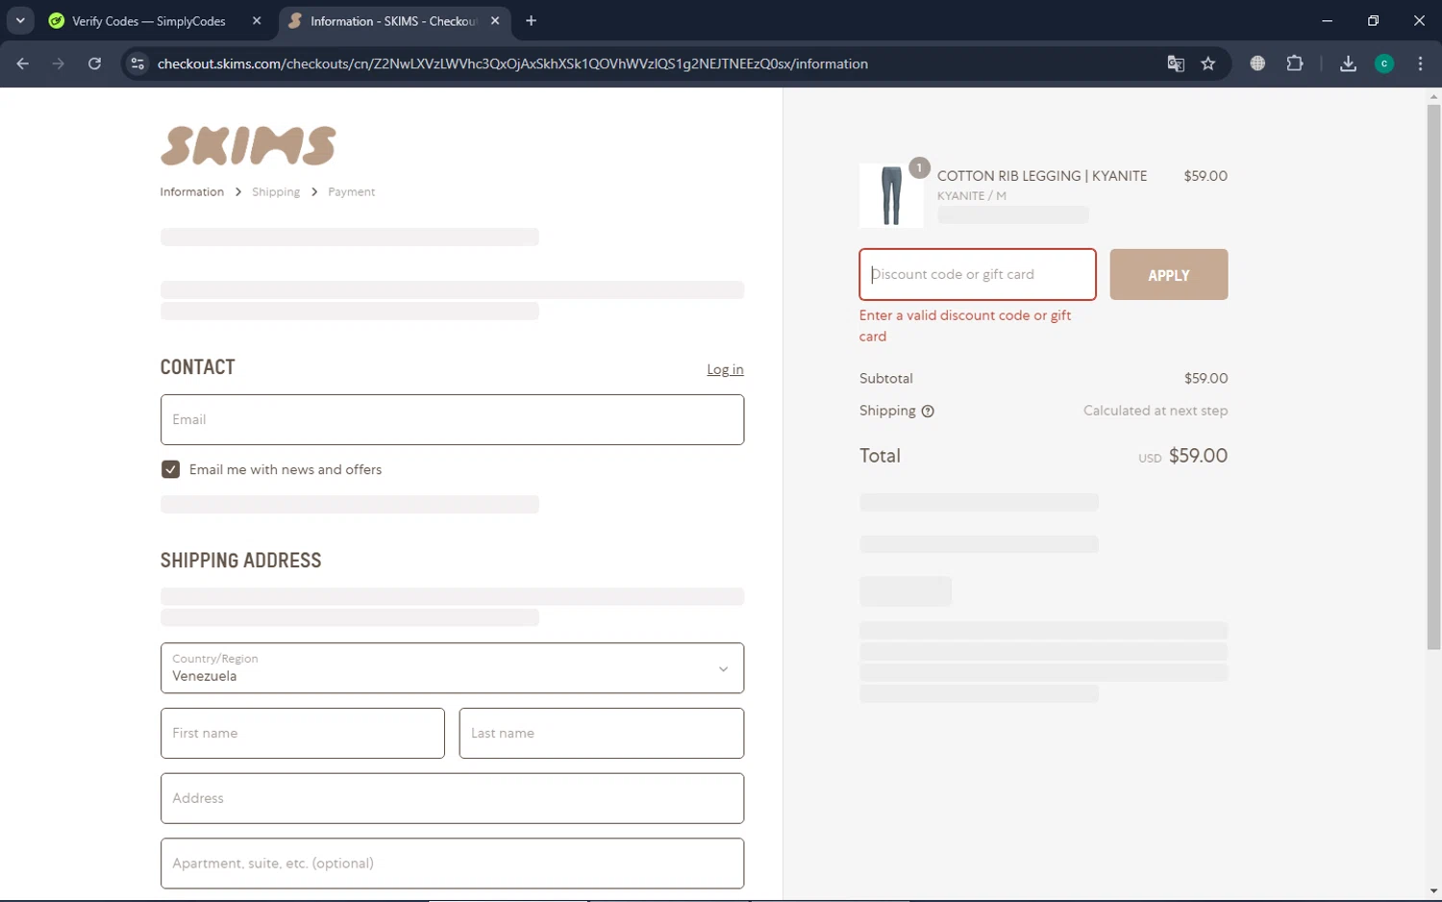Screen dimensions: 1442x902
Task: Close the Verify Codes SimplyCodes tab
Action: pyautogui.click(x=257, y=20)
